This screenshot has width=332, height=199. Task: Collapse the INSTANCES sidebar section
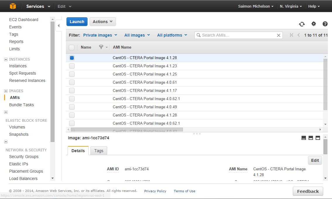tap(6, 59)
